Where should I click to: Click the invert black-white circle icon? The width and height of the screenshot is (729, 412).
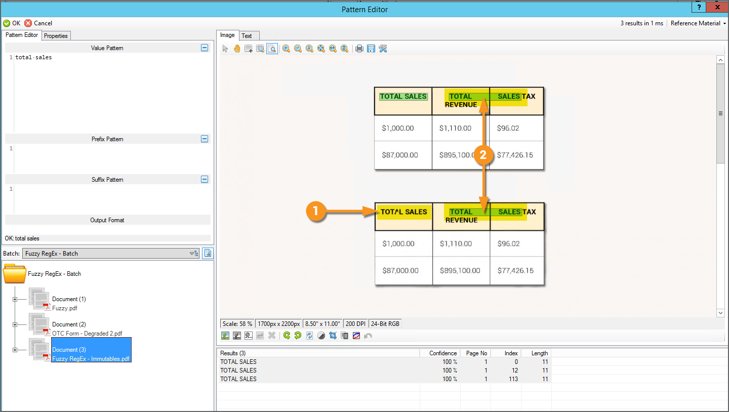[x=321, y=336]
